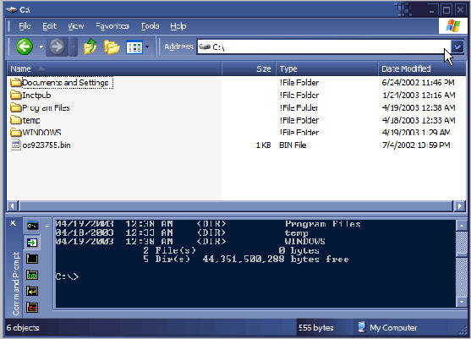471x339 pixels.
Task: Open the Views button dropdown arrow
Action: click(147, 46)
